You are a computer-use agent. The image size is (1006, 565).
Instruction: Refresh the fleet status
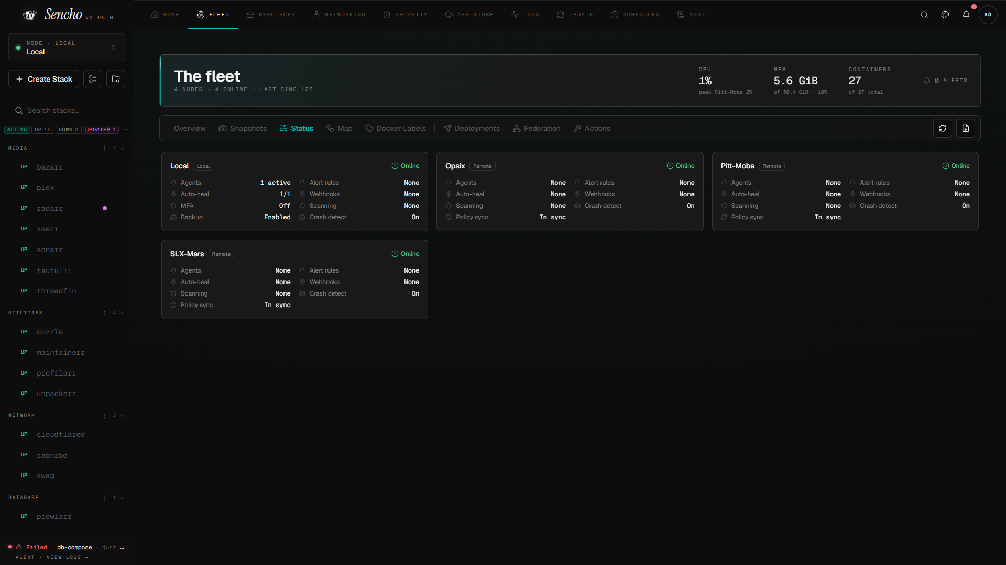pos(943,128)
